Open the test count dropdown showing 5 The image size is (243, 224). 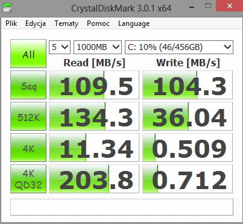[x=60, y=47]
